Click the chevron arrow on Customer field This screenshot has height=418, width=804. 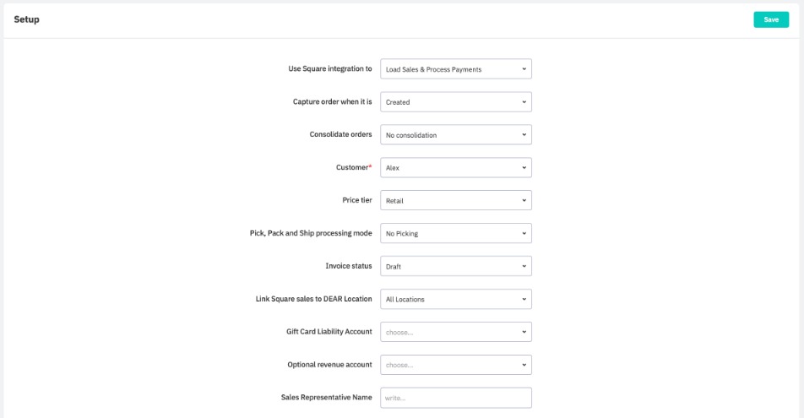tap(524, 168)
